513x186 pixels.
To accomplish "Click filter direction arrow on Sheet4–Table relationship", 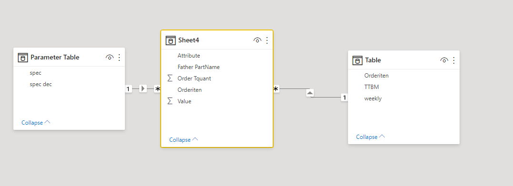I will 310,93.
